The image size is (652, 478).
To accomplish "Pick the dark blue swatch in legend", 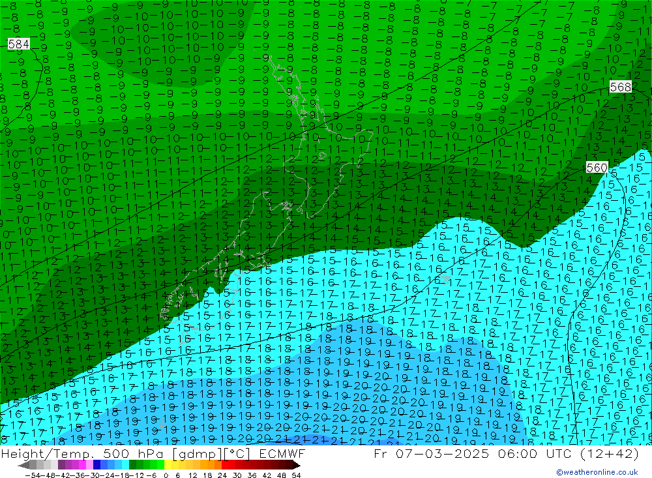I will [96, 466].
